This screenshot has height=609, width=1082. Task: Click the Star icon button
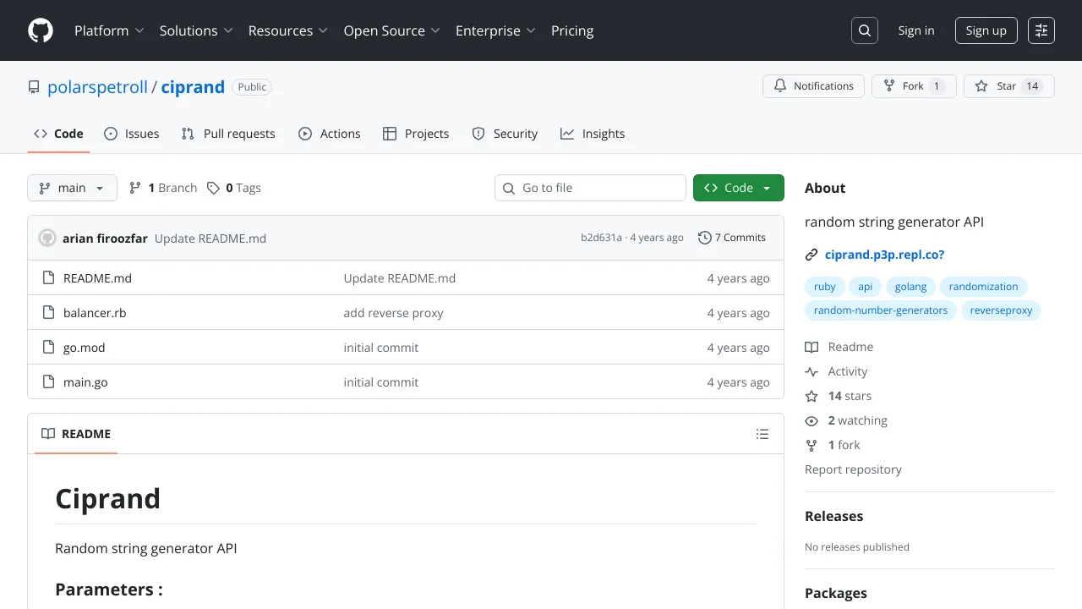point(1009,86)
